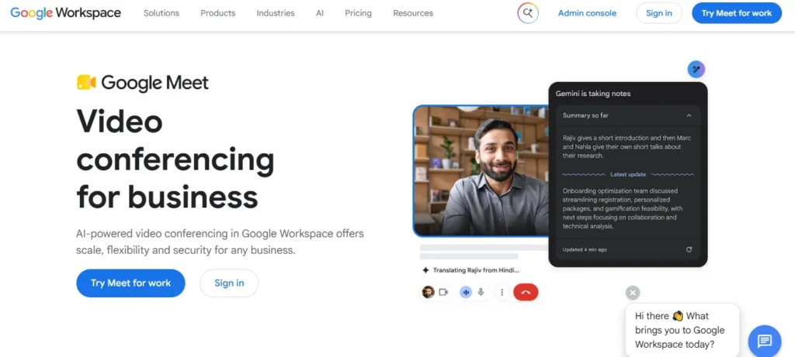This screenshot has height=357, width=795.
Task: Go to the Pricing page
Action: point(359,13)
